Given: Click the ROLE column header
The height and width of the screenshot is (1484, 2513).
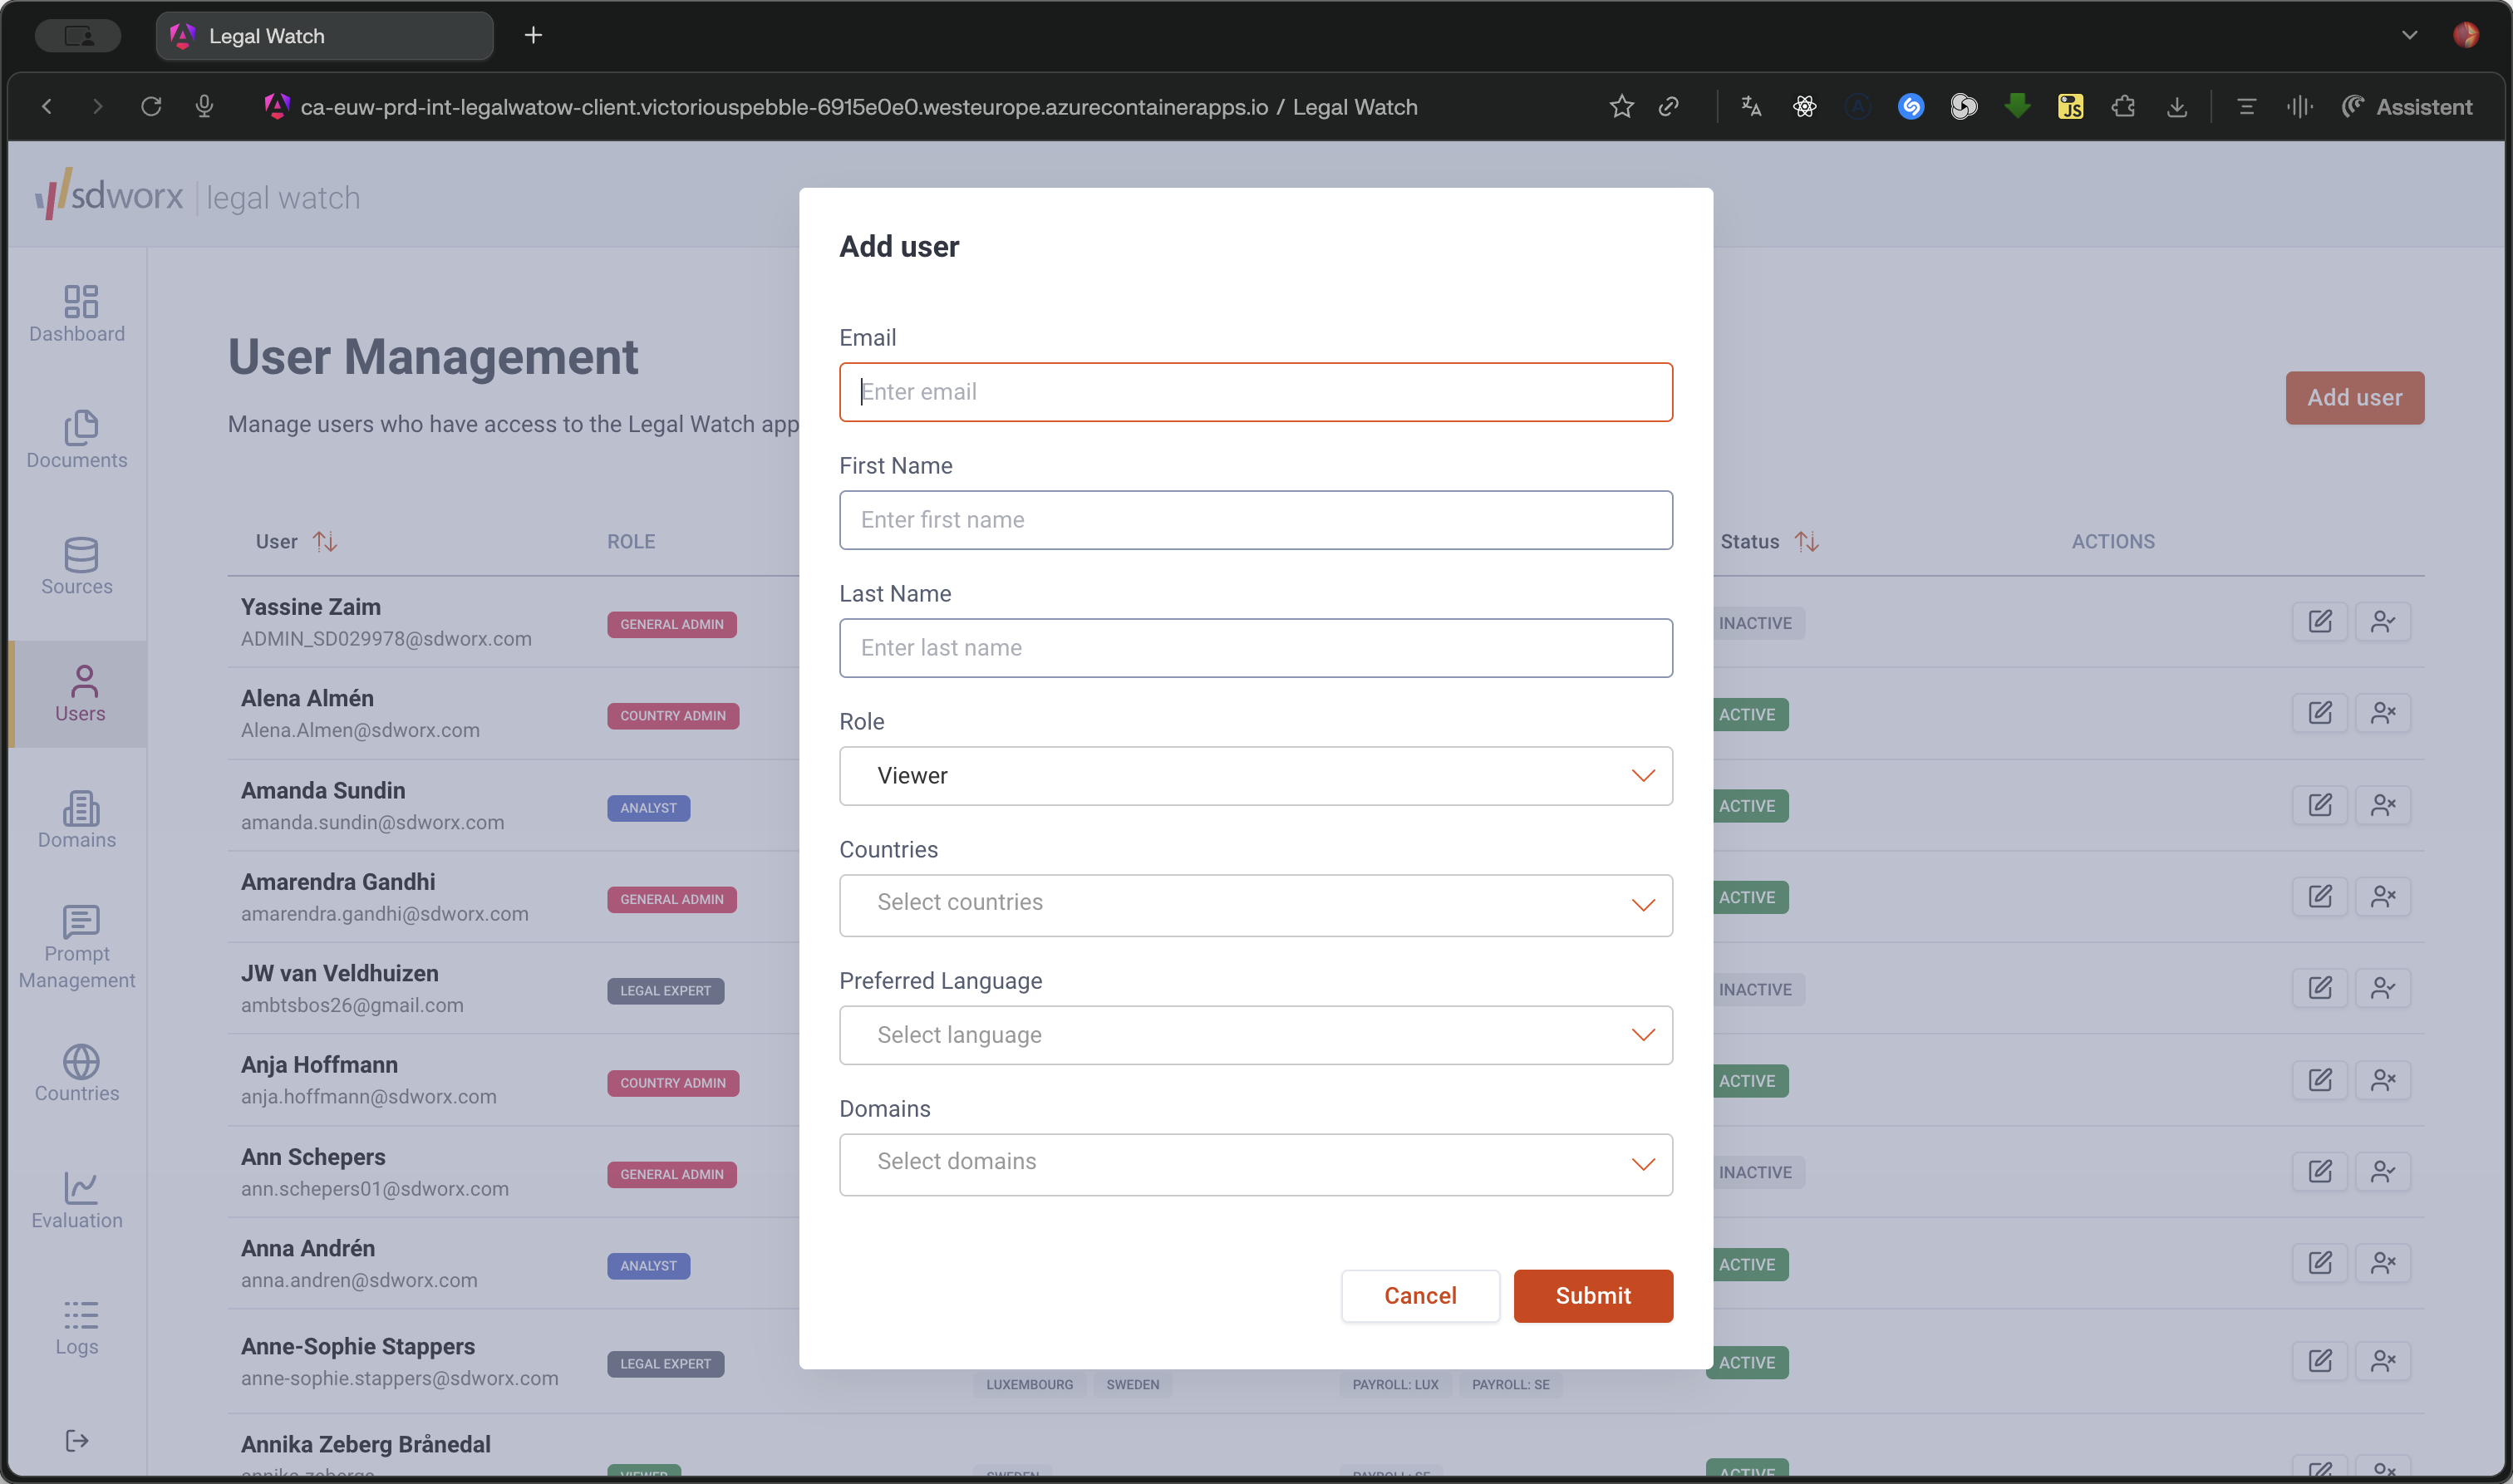Looking at the screenshot, I should [631, 541].
